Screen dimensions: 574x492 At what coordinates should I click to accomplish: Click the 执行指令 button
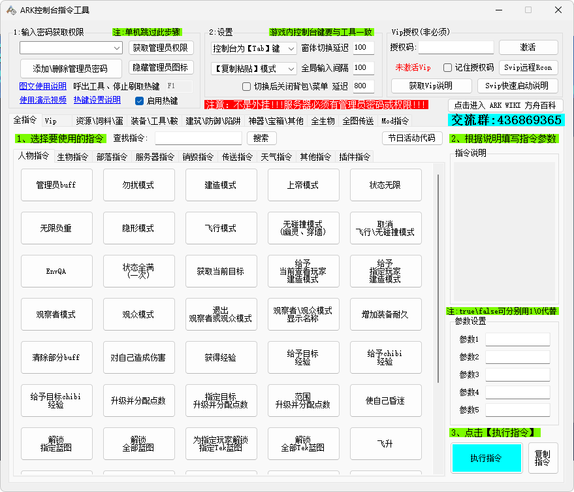[486, 458]
